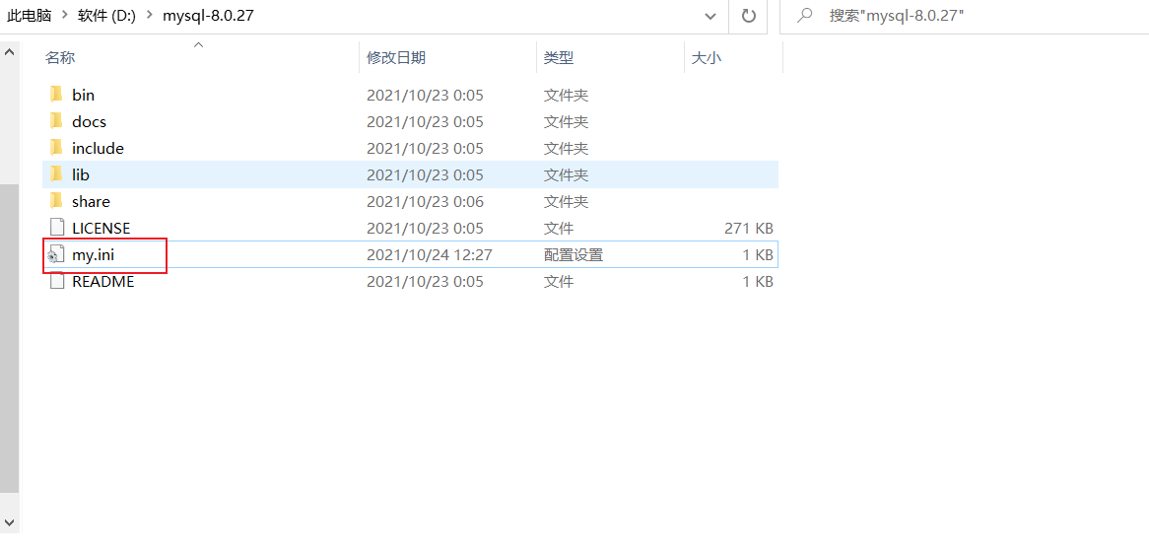Expand the 此电脑 breadcrumb chevron
Image resolution: width=1149 pixels, height=550 pixels.
pos(64,16)
